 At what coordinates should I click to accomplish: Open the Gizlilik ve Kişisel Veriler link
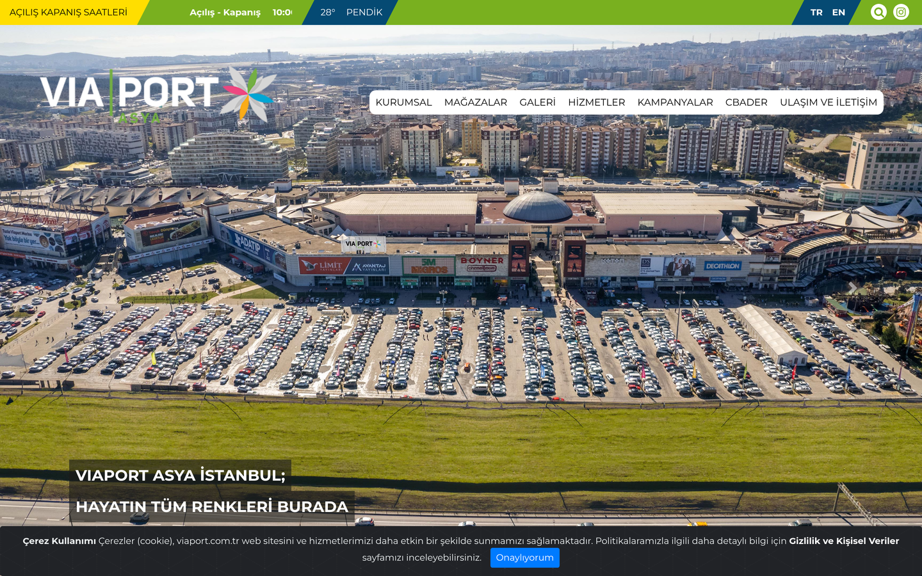tap(844, 541)
